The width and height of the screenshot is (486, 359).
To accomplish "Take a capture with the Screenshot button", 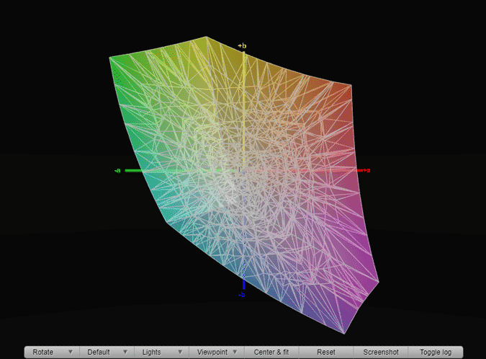I will click(x=381, y=352).
